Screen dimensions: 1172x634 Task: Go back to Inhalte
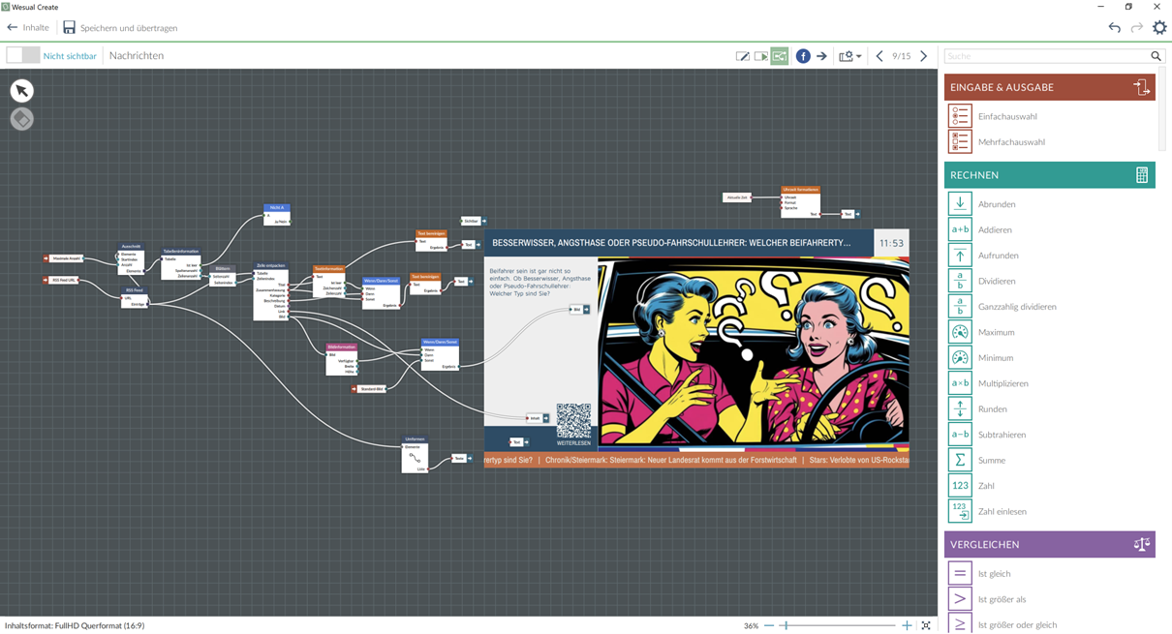pyautogui.click(x=28, y=27)
